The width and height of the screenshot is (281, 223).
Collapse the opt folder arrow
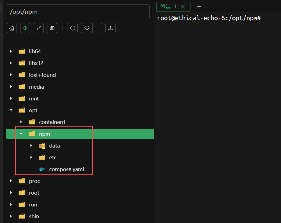[11, 110]
